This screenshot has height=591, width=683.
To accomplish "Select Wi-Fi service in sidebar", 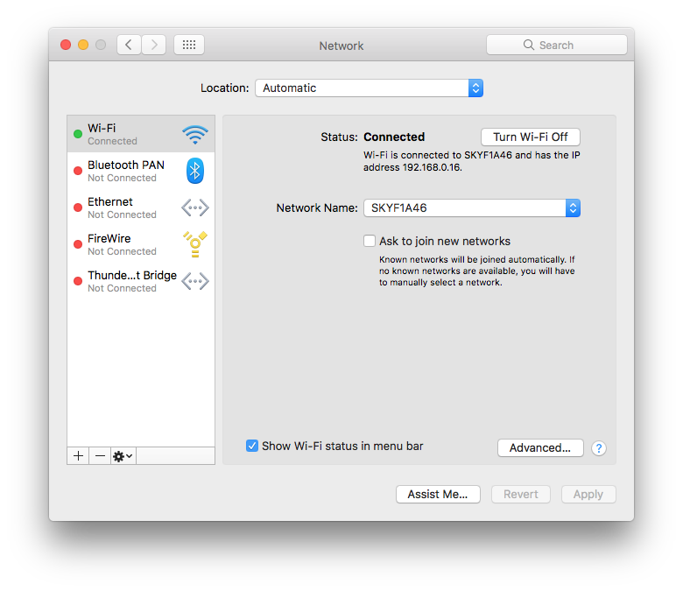I will (x=141, y=134).
